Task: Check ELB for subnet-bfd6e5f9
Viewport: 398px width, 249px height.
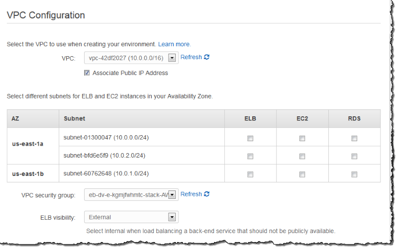Action: pos(250,156)
